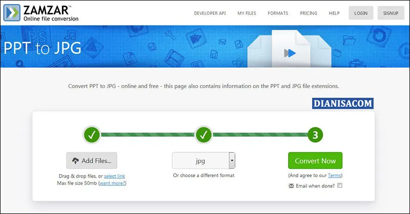Open the Developer API menu item
The image size is (410, 214).
click(211, 13)
